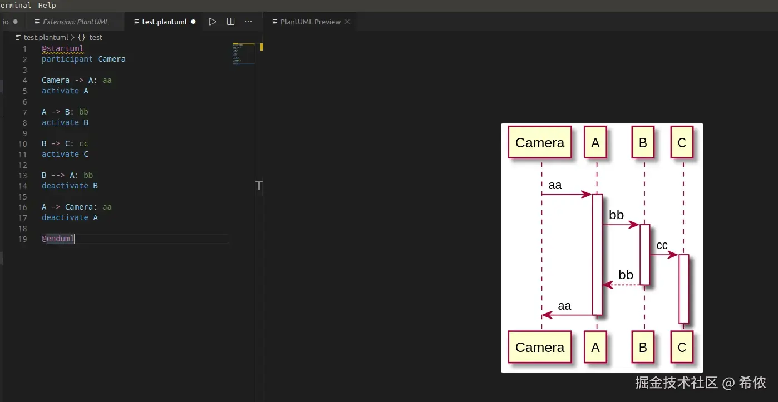
Task: Click the 'deactivate A' line
Action: point(70,217)
